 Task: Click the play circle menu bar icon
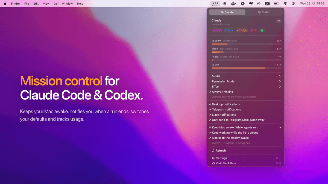(259, 4)
